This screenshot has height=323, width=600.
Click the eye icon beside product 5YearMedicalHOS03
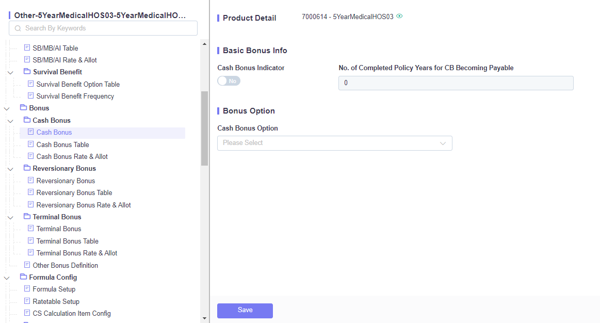click(399, 16)
